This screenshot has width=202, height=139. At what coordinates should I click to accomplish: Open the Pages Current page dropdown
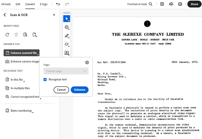click(x=66, y=71)
